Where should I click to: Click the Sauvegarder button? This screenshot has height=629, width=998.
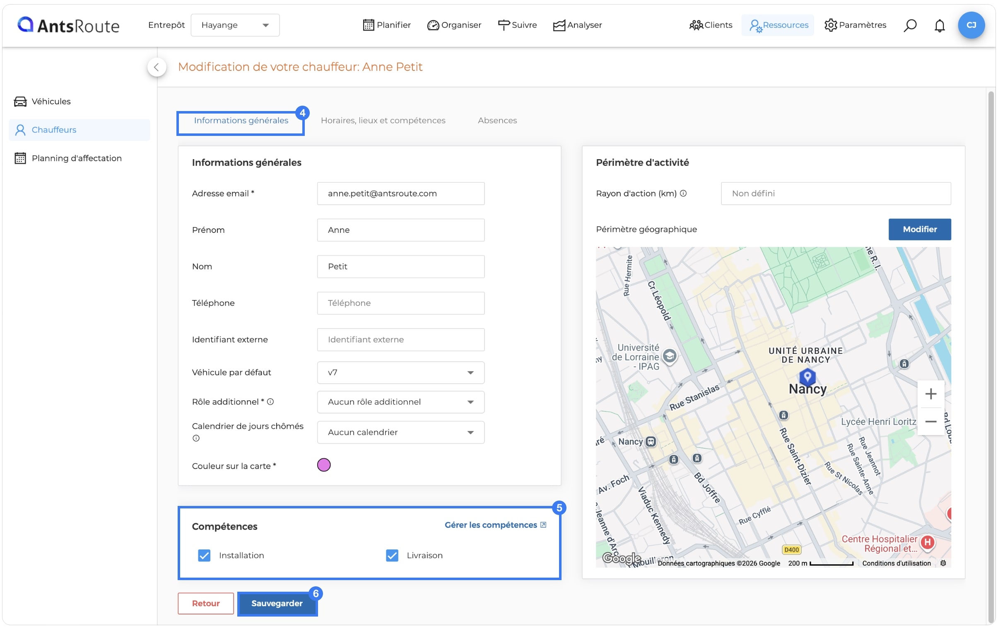pyautogui.click(x=277, y=604)
